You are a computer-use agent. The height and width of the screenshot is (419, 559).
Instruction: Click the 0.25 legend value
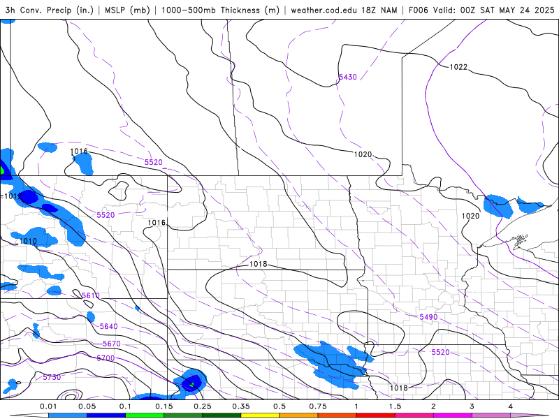pyautogui.click(x=203, y=406)
